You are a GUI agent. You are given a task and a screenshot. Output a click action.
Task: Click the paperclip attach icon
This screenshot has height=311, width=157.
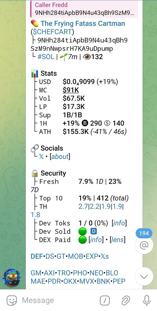125,301
